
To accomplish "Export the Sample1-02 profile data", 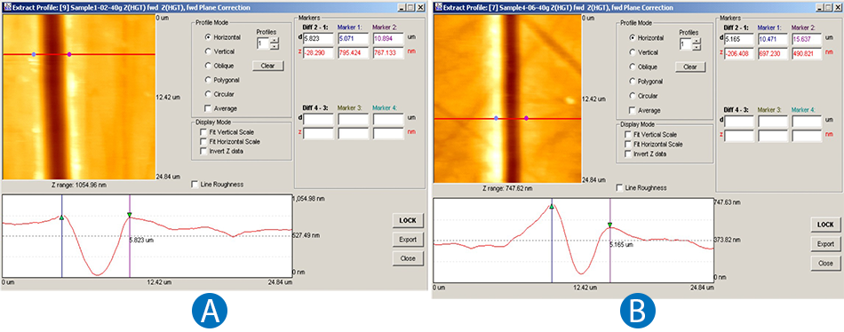I will [x=408, y=239].
